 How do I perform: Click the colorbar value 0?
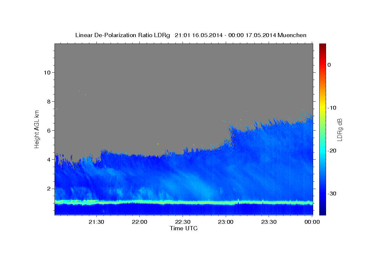329,65
